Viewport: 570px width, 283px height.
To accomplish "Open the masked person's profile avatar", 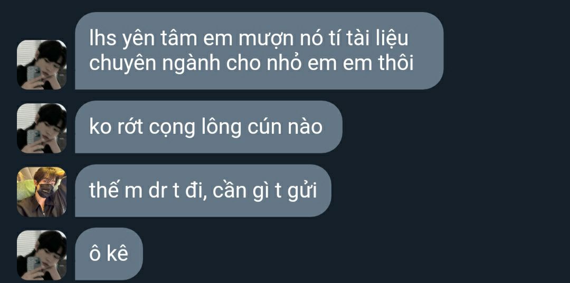I will (42, 192).
